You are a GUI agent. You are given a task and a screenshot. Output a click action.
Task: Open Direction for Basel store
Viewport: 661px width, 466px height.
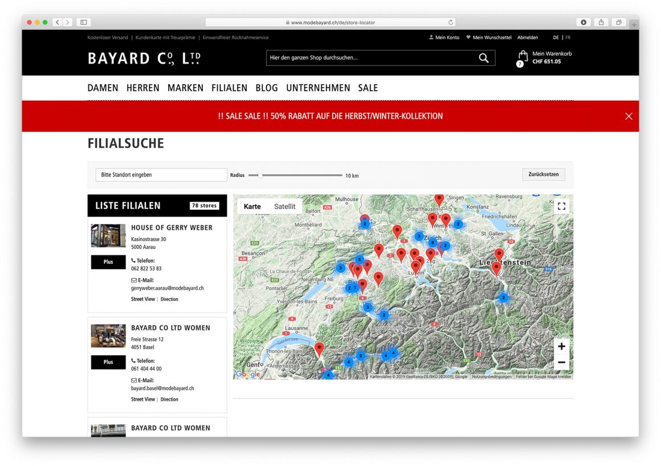point(169,399)
